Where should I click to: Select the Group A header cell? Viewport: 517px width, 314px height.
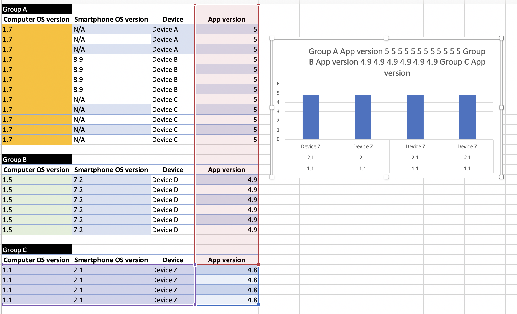37,9
